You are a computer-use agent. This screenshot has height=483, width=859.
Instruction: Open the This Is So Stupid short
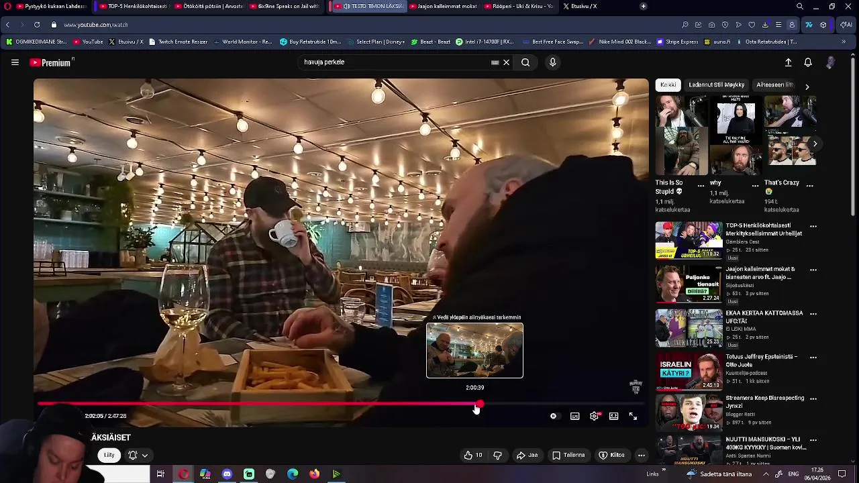681,135
